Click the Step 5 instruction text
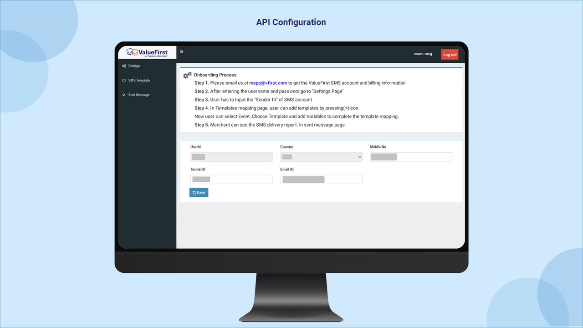This screenshot has height=328, width=583. point(270,124)
